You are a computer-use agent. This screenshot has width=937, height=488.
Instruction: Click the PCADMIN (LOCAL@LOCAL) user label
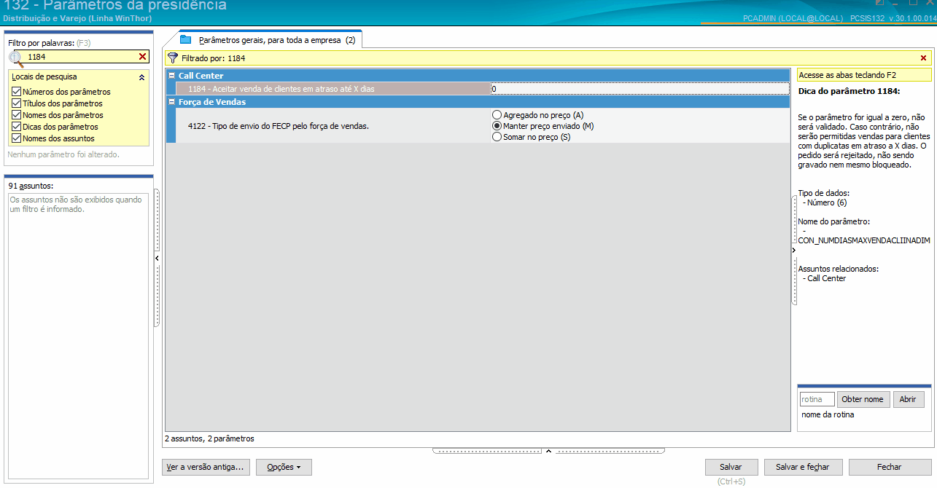coord(793,17)
